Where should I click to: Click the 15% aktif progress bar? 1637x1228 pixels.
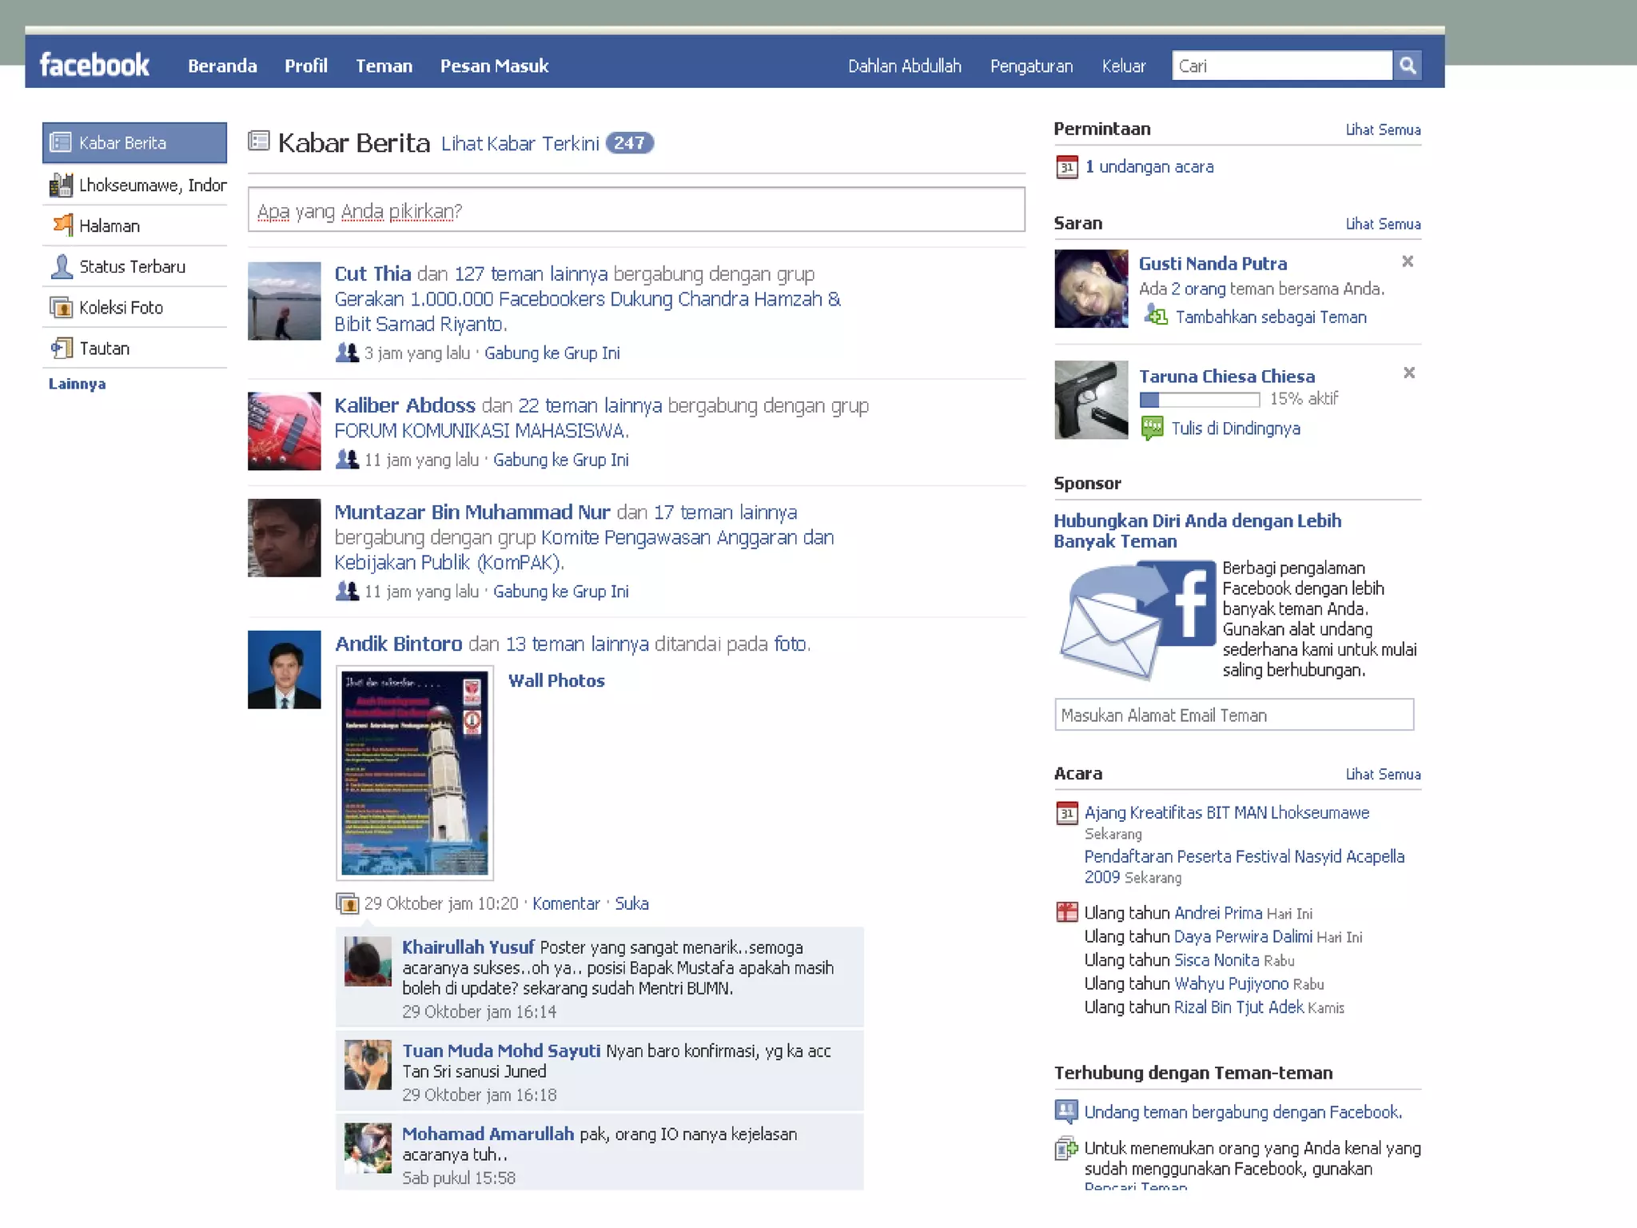(x=1199, y=399)
